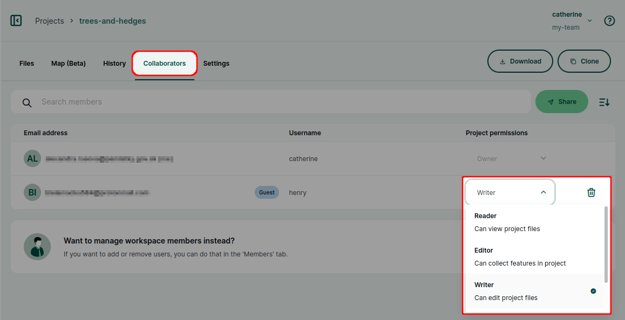Open the sort members icon
Viewport: 625px width, 320px height.
604,102
